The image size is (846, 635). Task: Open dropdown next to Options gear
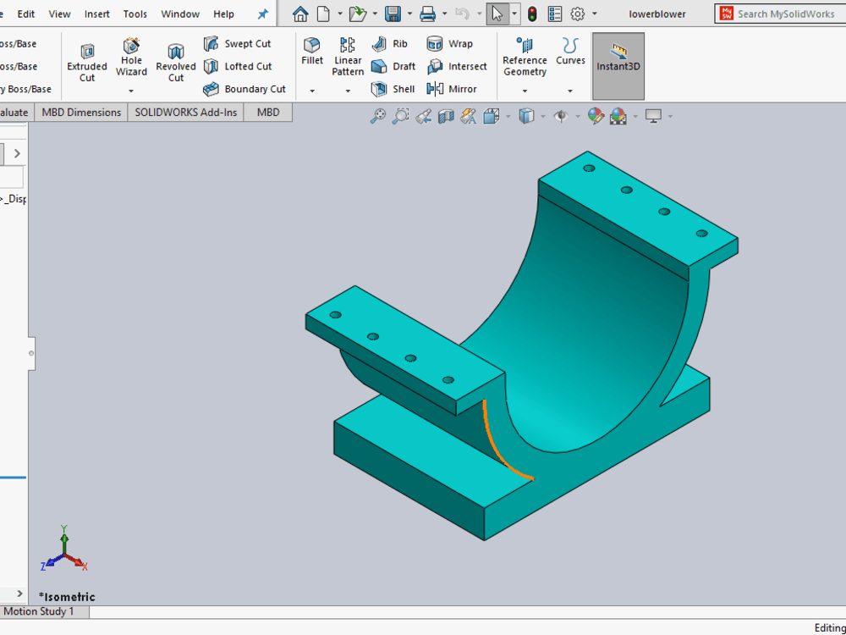tap(595, 14)
